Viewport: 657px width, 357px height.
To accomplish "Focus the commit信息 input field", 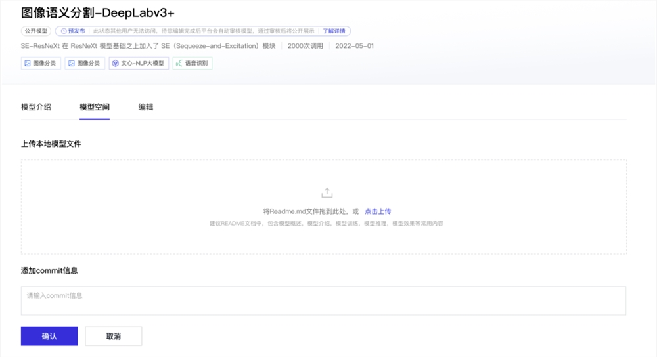I will (x=323, y=301).
